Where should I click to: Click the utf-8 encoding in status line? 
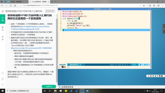121,65
